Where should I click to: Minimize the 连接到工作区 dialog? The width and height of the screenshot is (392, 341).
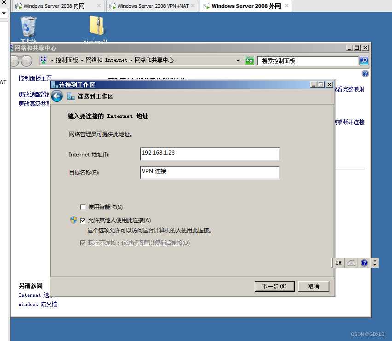pyautogui.click(x=313, y=85)
